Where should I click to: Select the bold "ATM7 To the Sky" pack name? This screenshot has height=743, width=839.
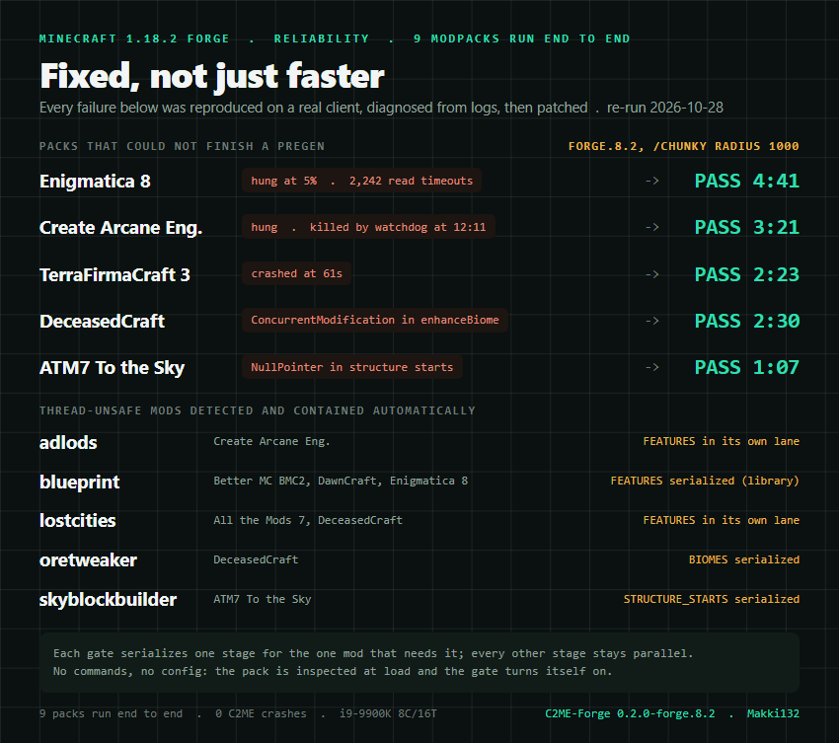[112, 367]
